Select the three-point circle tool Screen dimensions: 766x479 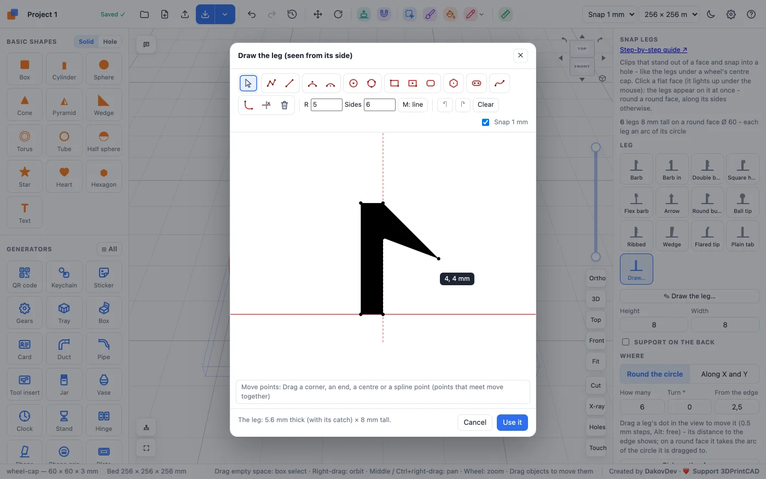(x=372, y=83)
